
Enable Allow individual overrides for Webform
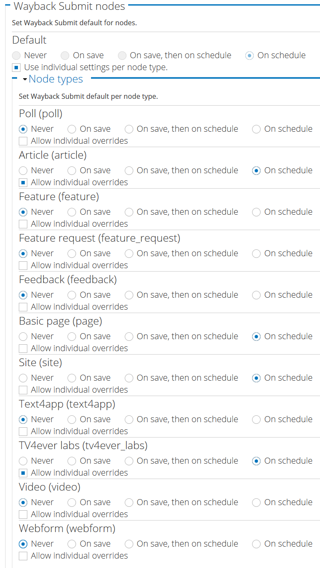point(23,556)
